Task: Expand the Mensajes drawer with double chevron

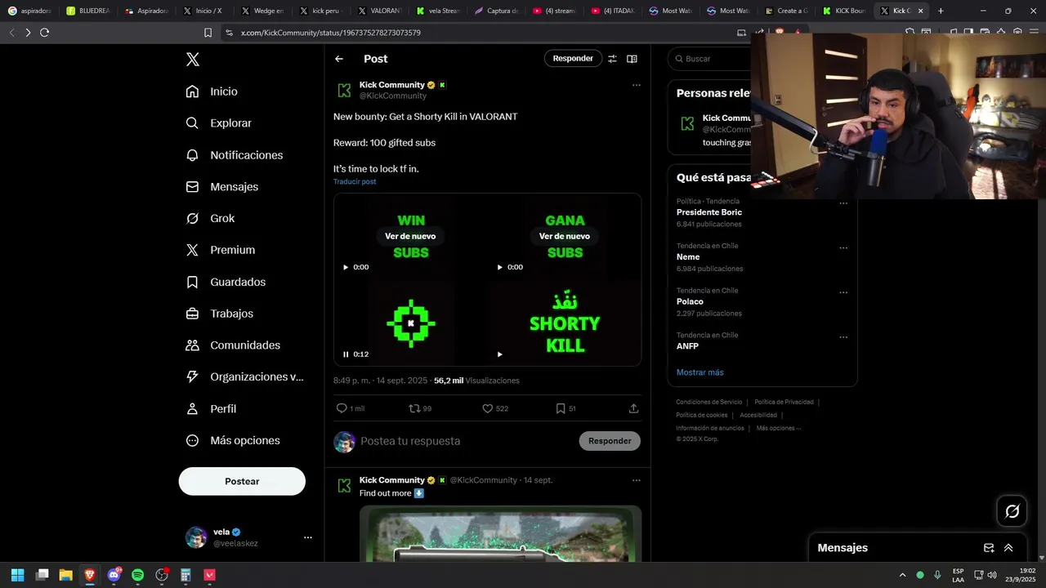Action: (x=1008, y=548)
